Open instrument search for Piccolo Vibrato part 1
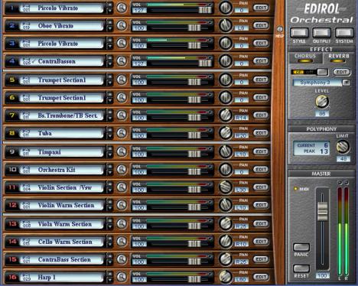The image size is (358, 286). tap(122, 8)
